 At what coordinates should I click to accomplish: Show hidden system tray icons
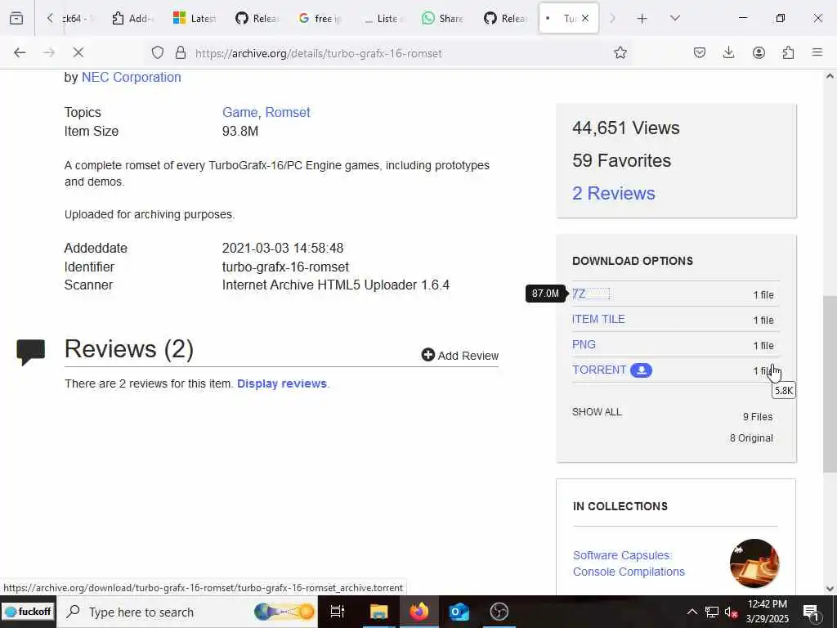pos(692,612)
